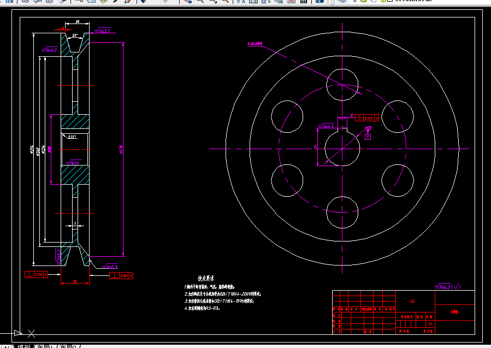Pick the 12 keyway width dimension
The height and width of the screenshot is (348, 491).
point(352,116)
